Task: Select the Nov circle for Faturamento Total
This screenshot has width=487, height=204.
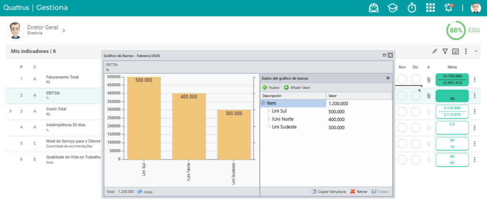Action: 402,79
